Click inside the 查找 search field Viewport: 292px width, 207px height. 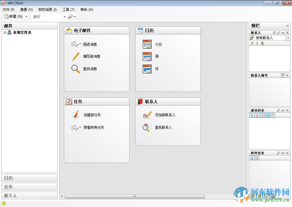tap(47, 16)
